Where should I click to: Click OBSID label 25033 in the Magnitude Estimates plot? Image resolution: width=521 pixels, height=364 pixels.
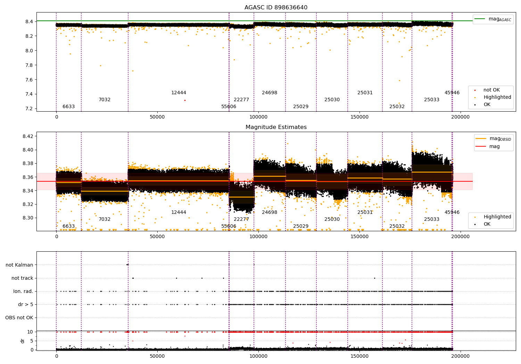(x=432, y=219)
